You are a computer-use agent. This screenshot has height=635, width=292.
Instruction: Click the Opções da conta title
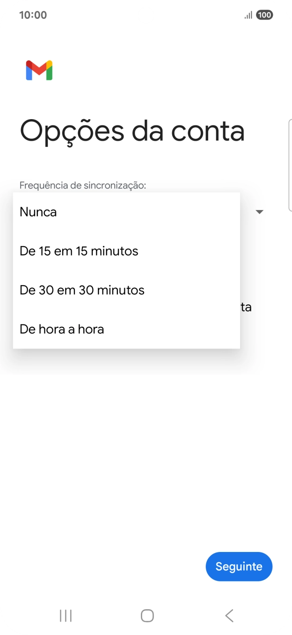131,131
